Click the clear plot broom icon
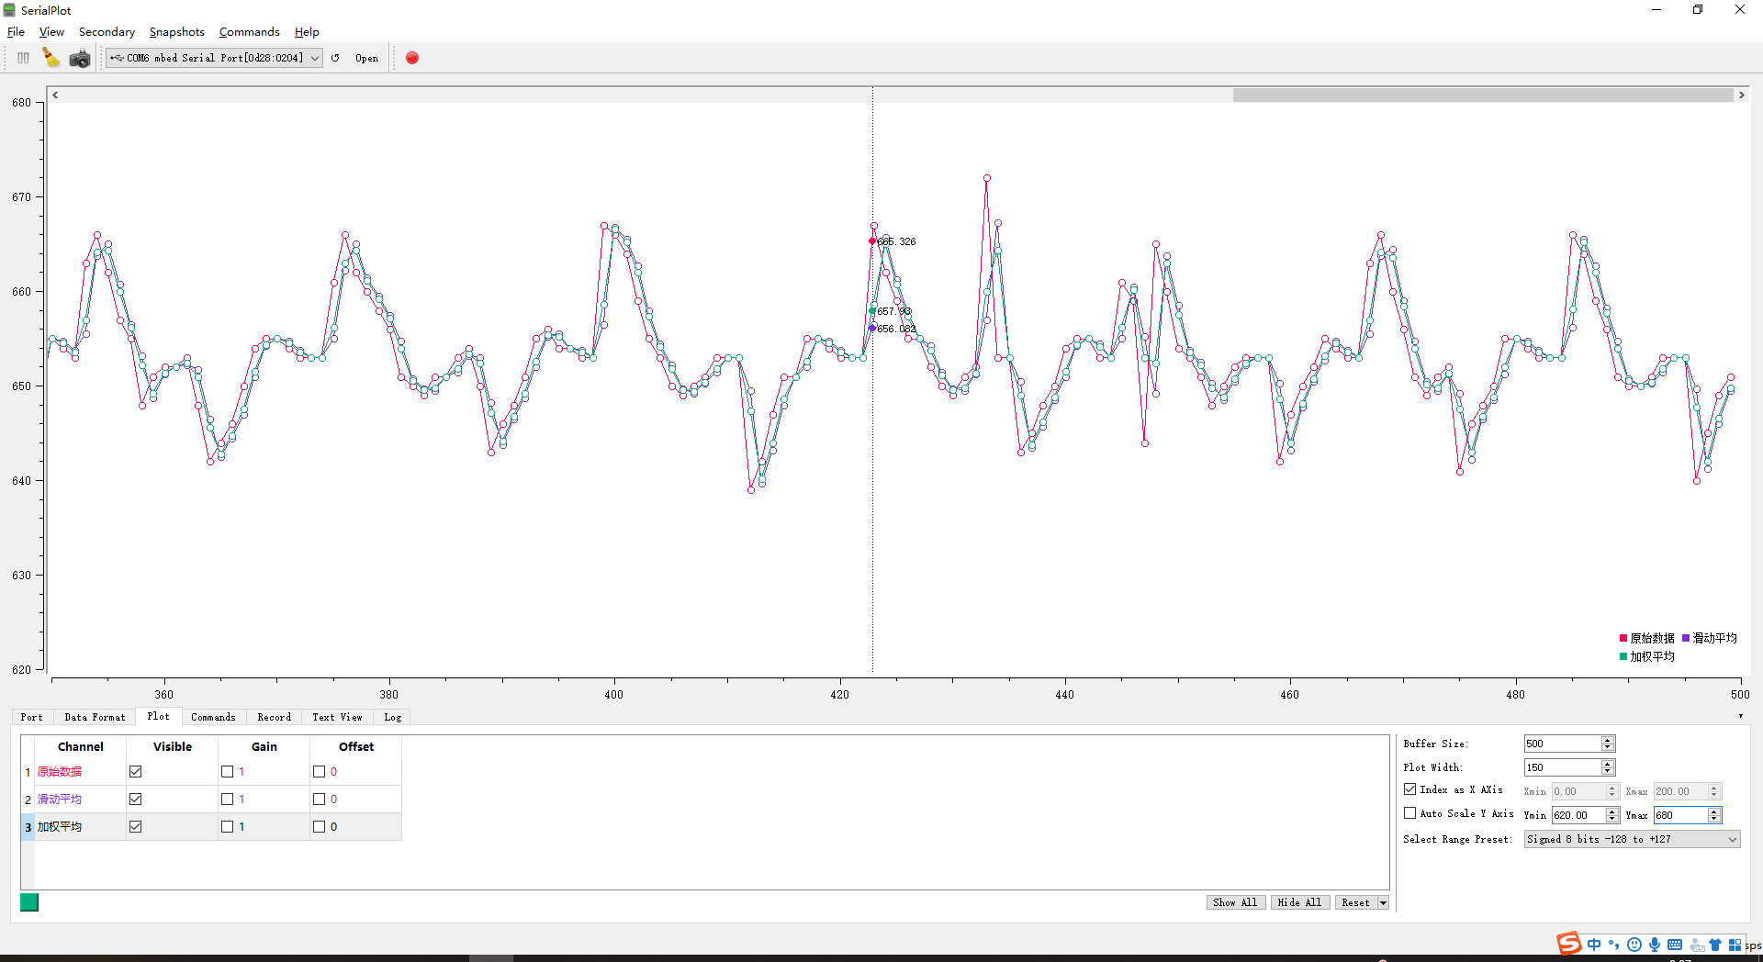Viewport: 1763px width, 962px height. [51, 58]
